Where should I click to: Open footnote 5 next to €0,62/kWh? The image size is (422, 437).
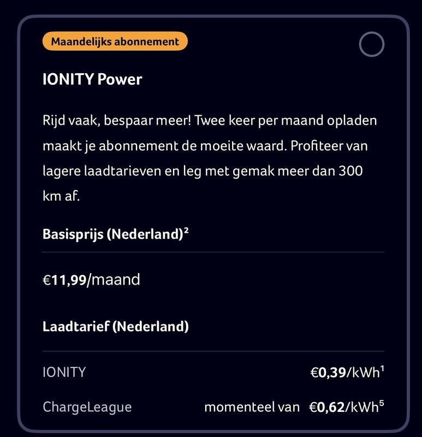(381, 403)
